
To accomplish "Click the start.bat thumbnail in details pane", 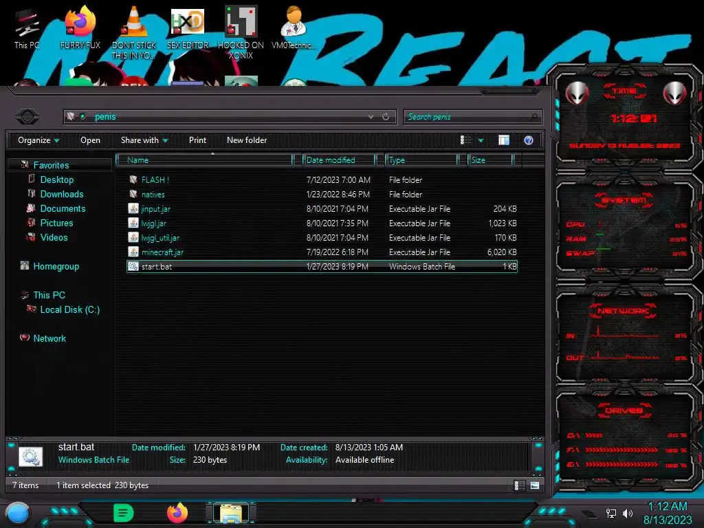I will coord(30,456).
